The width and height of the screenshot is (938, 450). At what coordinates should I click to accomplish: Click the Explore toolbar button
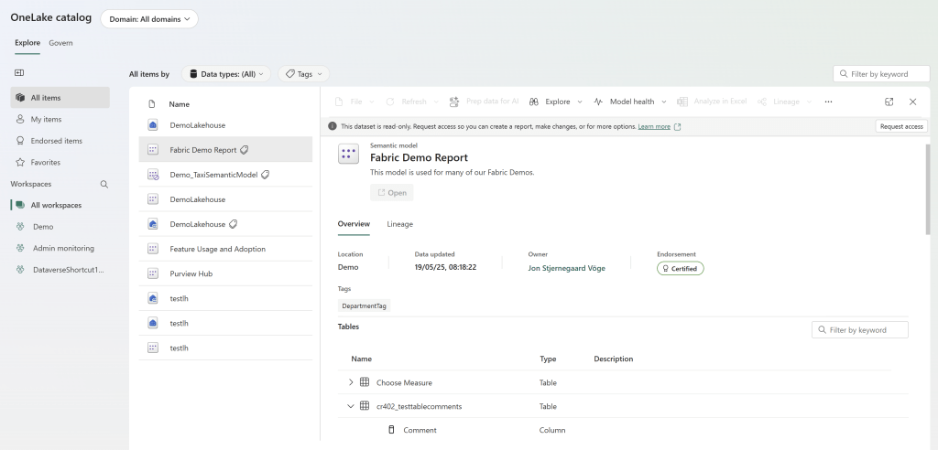(x=556, y=102)
